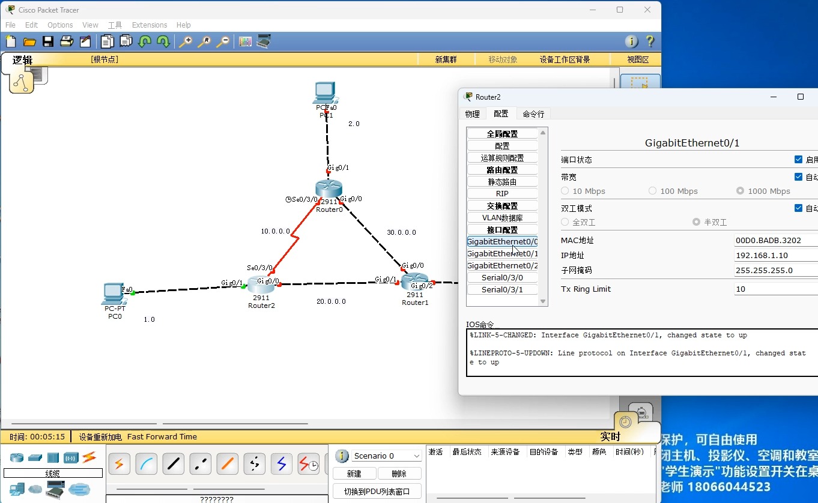The image size is (818, 503).
Task: Select the End Devices category
Action: pos(17,489)
